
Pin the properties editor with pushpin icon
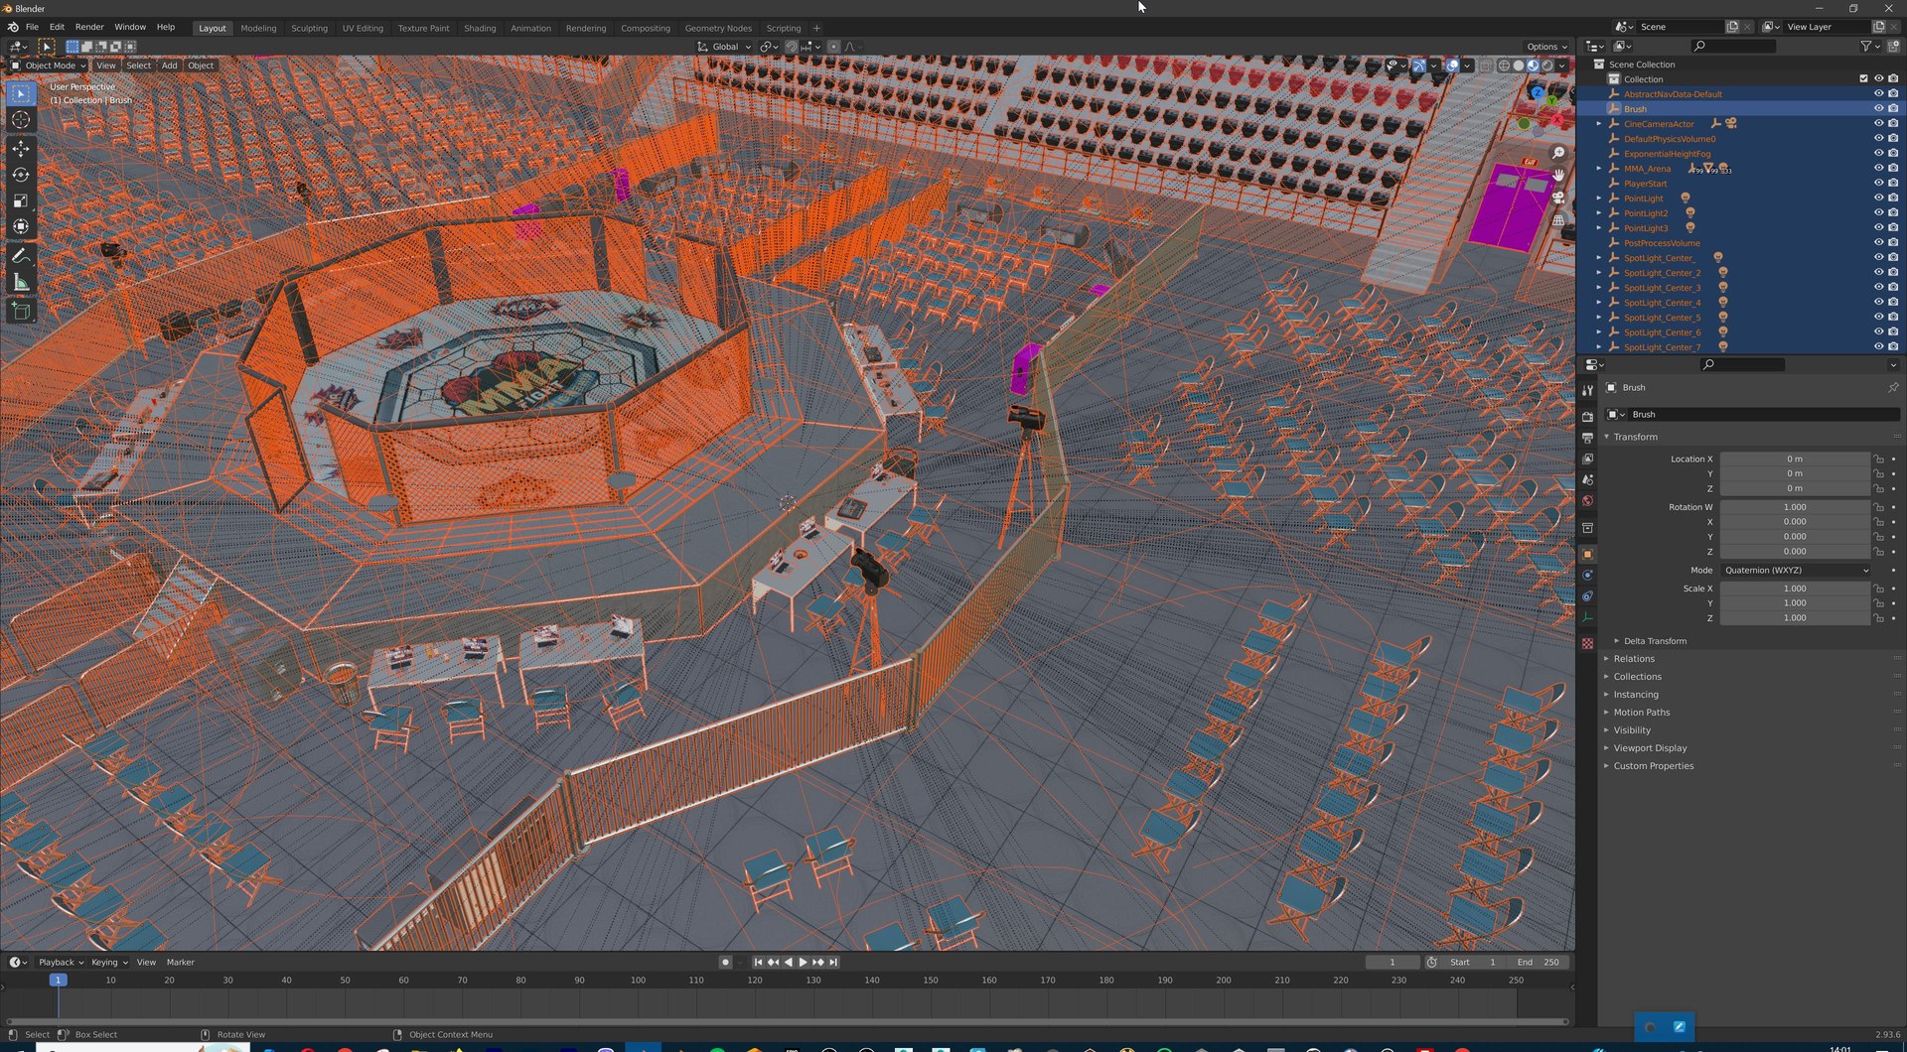coord(1893,388)
